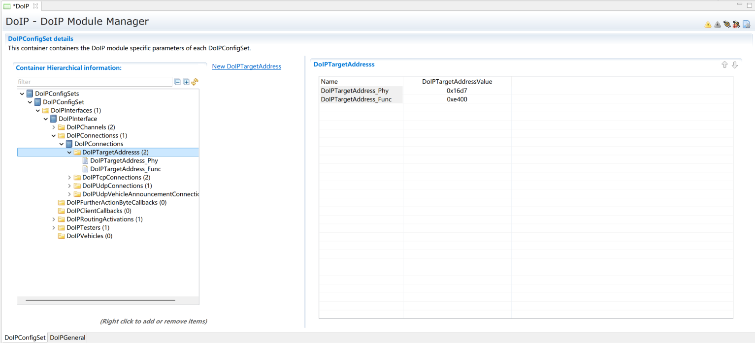755x343 pixels.
Task: Click the collapse all tree icon
Action: (177, 82)
